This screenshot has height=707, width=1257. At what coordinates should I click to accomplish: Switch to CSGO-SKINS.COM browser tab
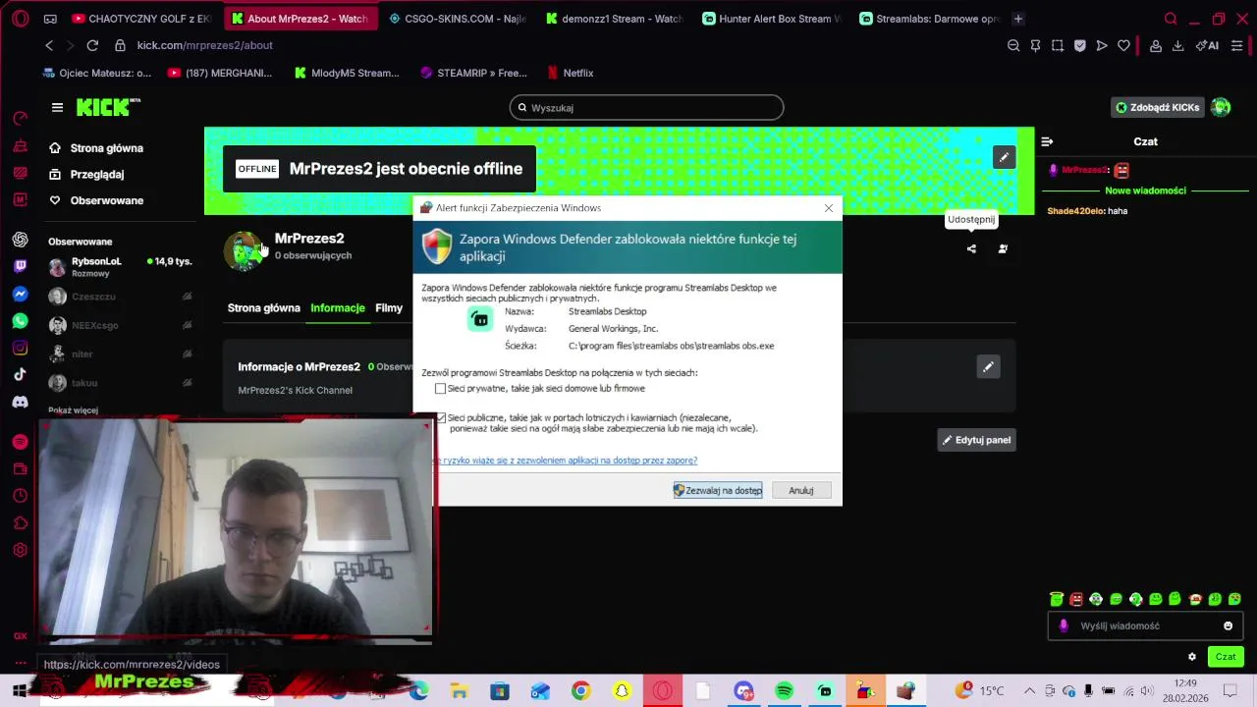458,19
